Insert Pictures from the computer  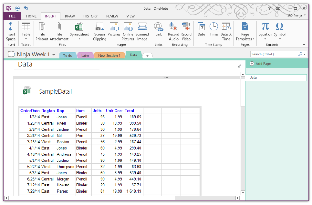[114, 29]
